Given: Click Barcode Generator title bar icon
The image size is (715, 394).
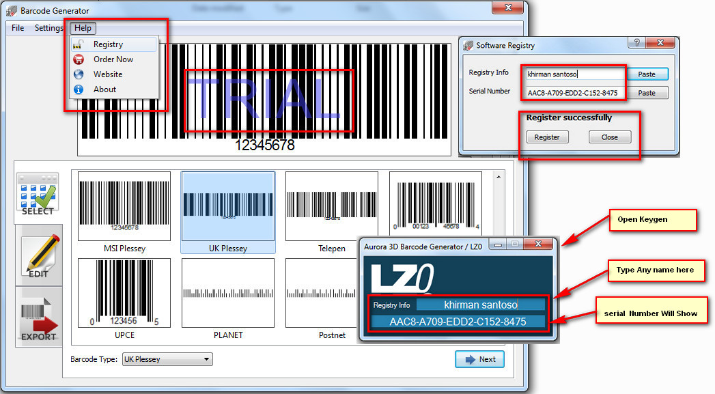Looking at the screenshot, I should (12, 10).
